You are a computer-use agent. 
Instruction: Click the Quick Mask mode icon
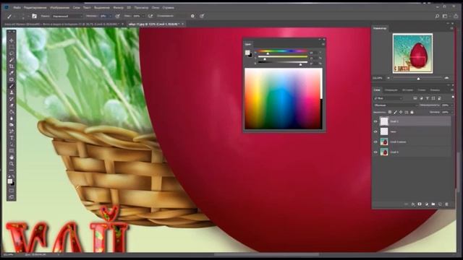(x=12, y=191)
